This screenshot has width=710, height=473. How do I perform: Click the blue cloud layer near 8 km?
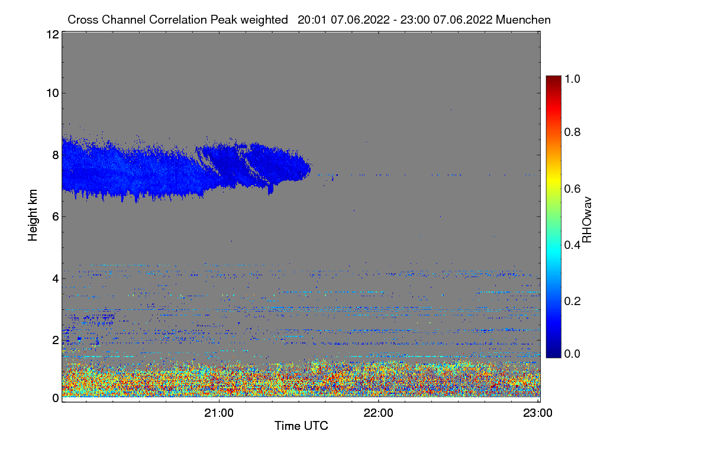[186, 169]
